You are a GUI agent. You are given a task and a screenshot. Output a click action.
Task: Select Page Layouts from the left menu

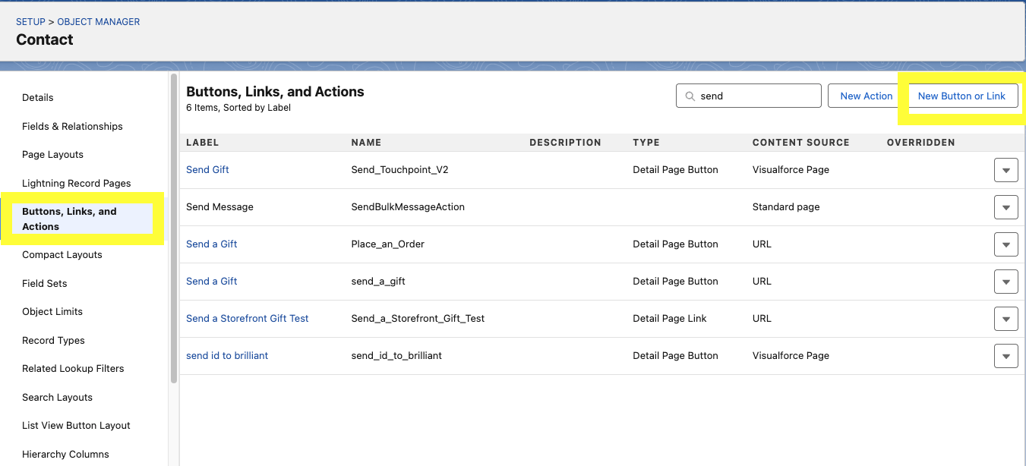52,155
